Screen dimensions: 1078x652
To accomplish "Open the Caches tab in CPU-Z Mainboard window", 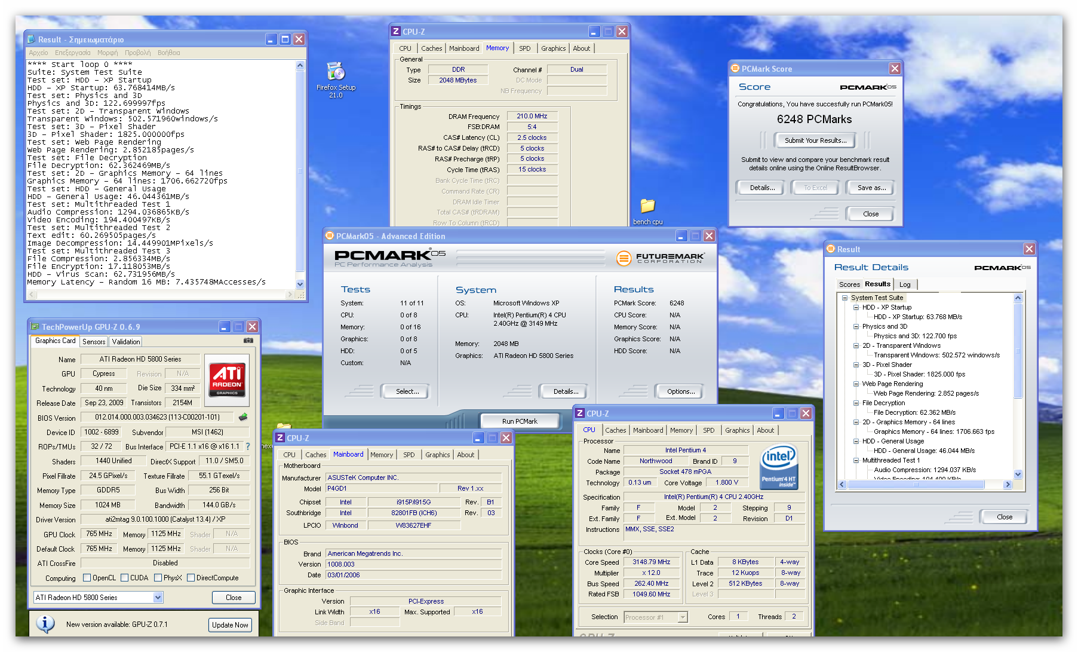I will pyautogui.click(x=316, y=455).
